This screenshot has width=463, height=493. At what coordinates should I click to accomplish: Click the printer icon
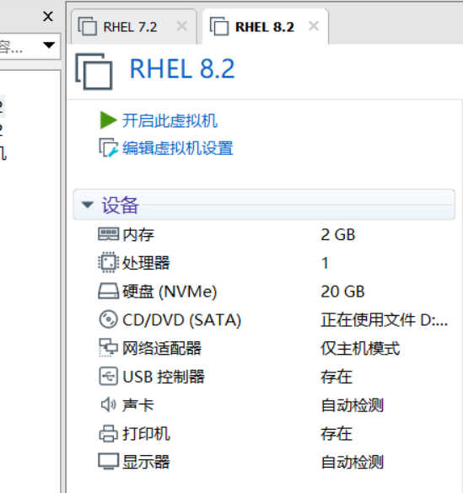click(x=108, y=433)
